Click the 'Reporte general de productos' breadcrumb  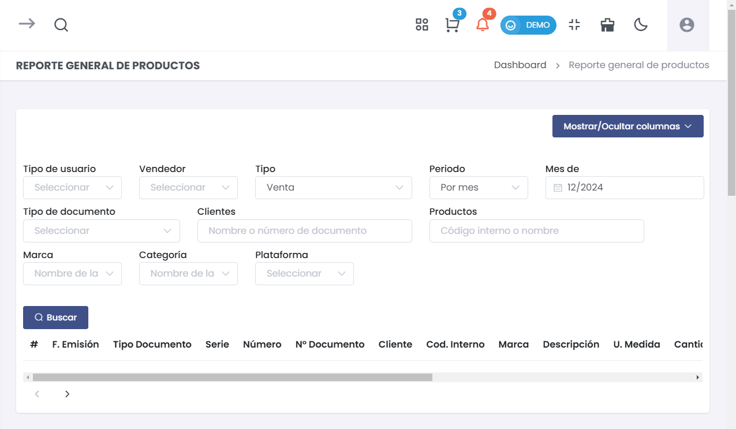639,65
